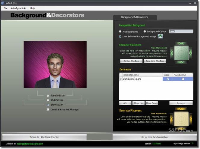
Task: Nudge character up with green arrow
Action: [x=181, y=43]
